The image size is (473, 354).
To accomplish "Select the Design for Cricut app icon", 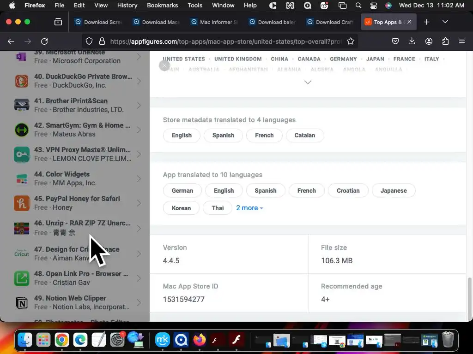I will 21,254.
